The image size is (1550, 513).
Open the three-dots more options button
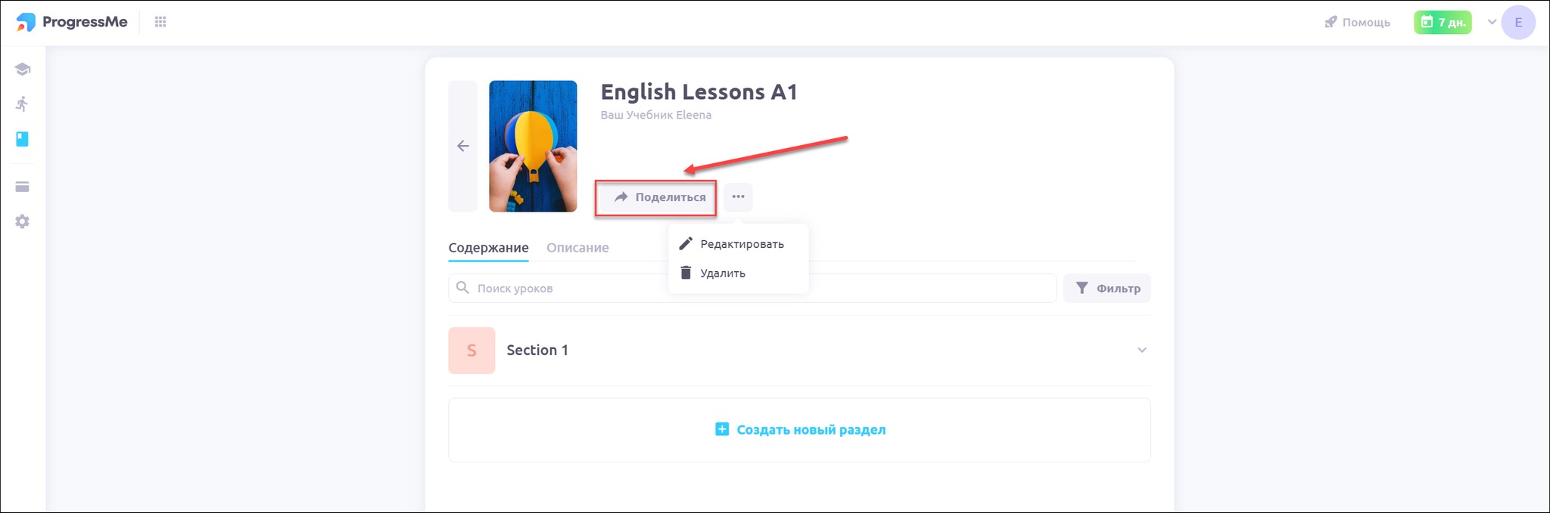point(738,197)
